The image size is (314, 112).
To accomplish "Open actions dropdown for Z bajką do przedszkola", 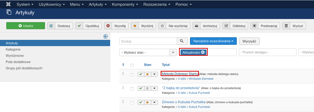I will pos(154,88).
